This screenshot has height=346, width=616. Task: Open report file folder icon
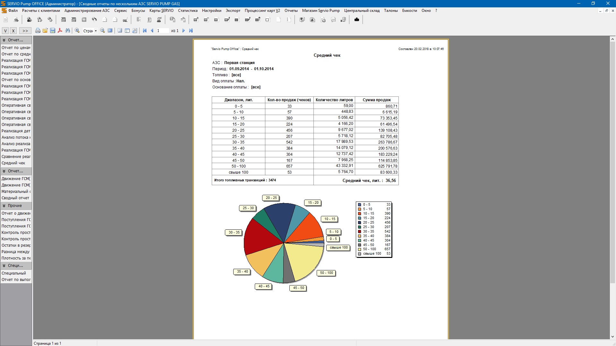pyautogui.click(x=45, y=31)
